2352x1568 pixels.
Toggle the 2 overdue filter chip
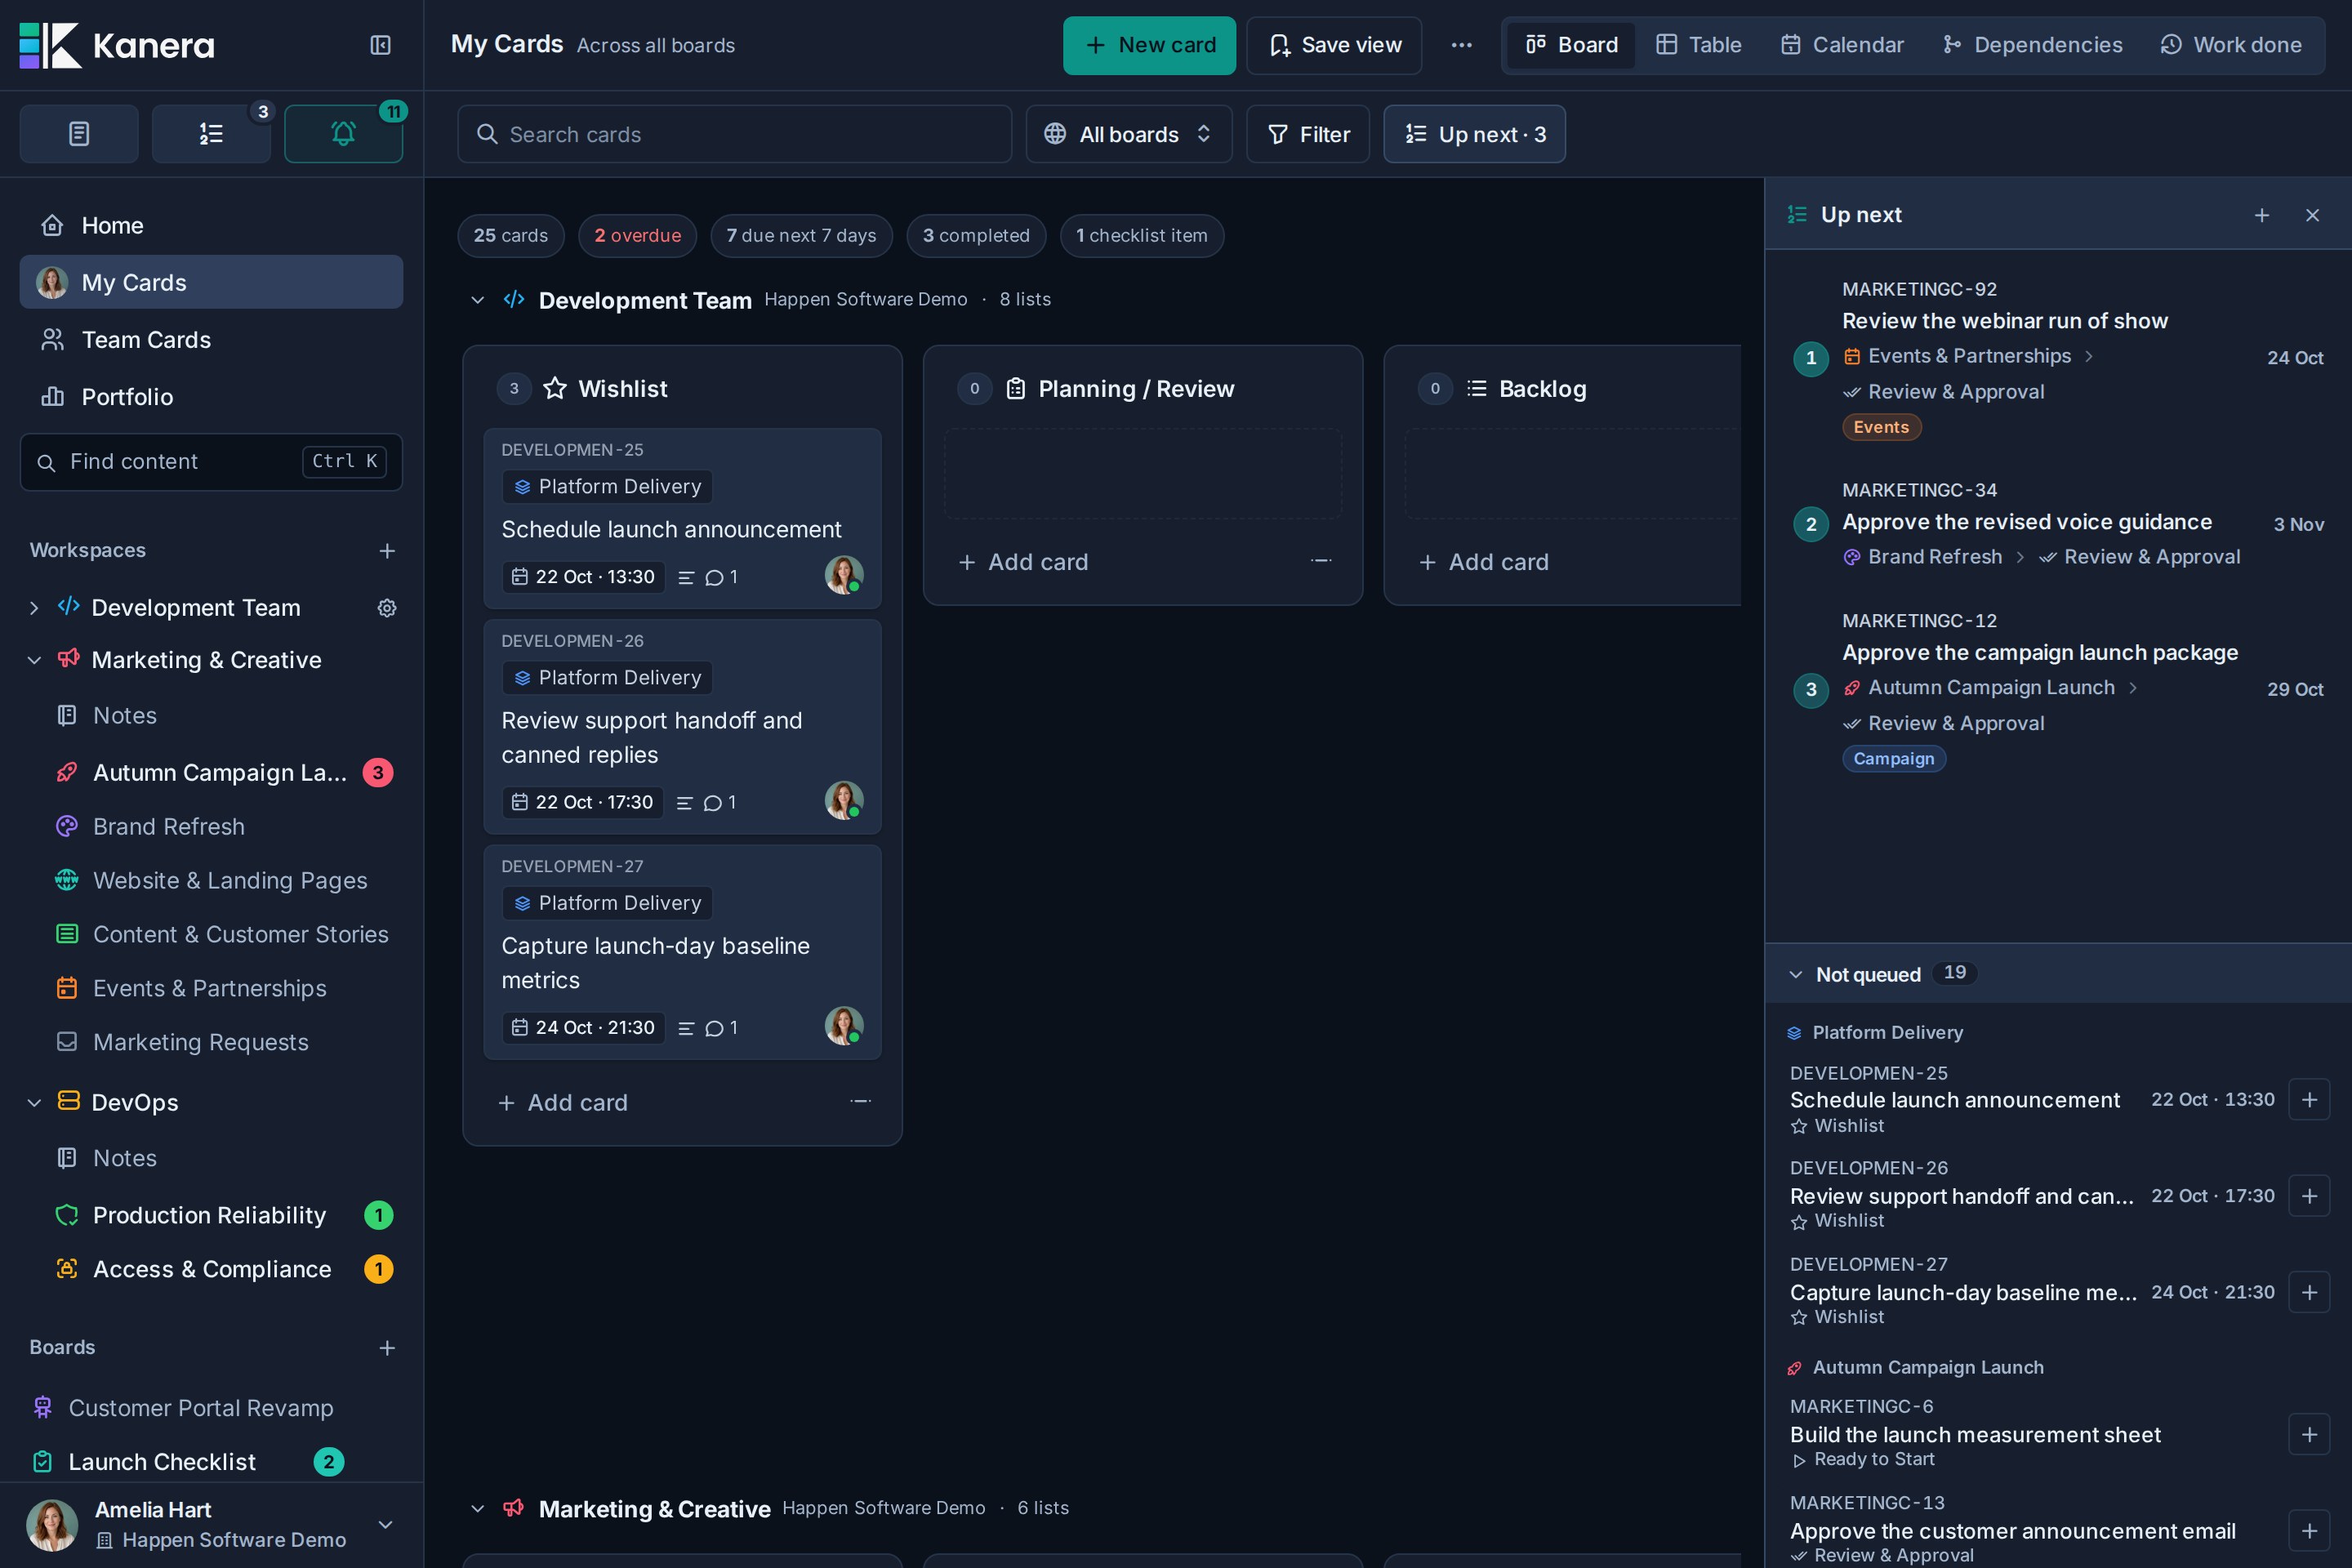[637, 236]
